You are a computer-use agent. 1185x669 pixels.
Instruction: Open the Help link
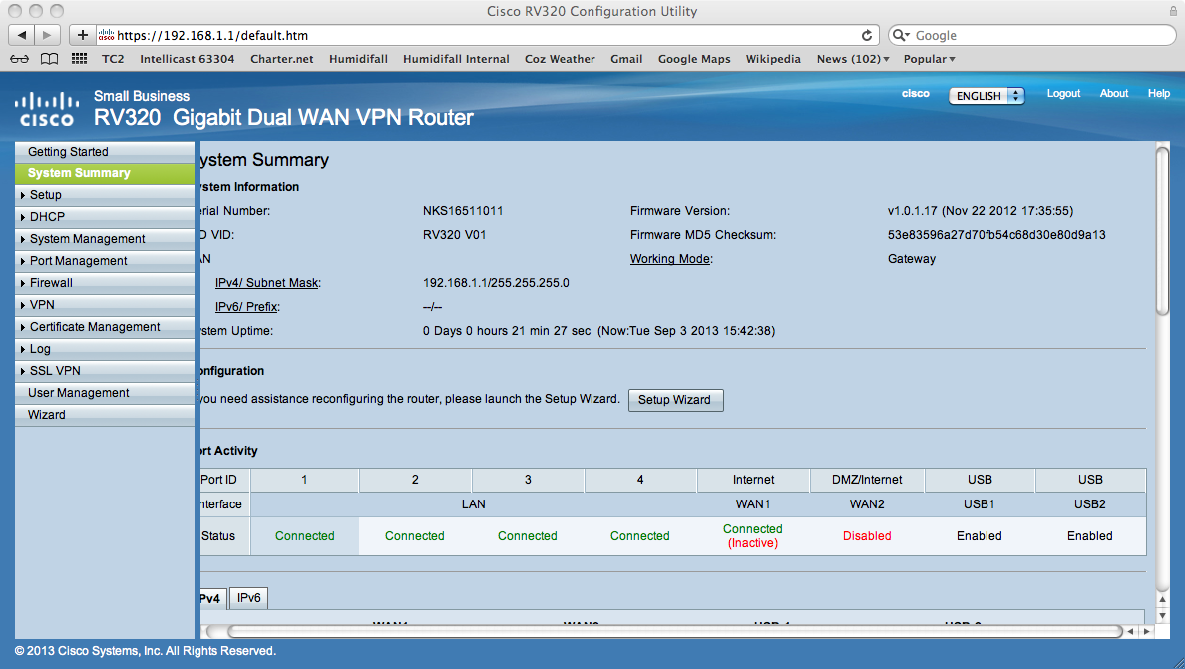(x=1158, y=93)
